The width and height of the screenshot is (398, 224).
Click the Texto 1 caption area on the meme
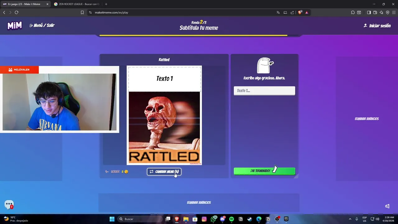tap(164, 78)
